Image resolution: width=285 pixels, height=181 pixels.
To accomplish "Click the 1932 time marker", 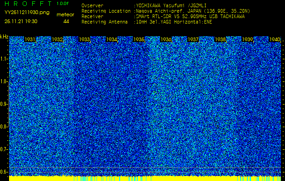I will pyautogui.click(x=57, y=39).
